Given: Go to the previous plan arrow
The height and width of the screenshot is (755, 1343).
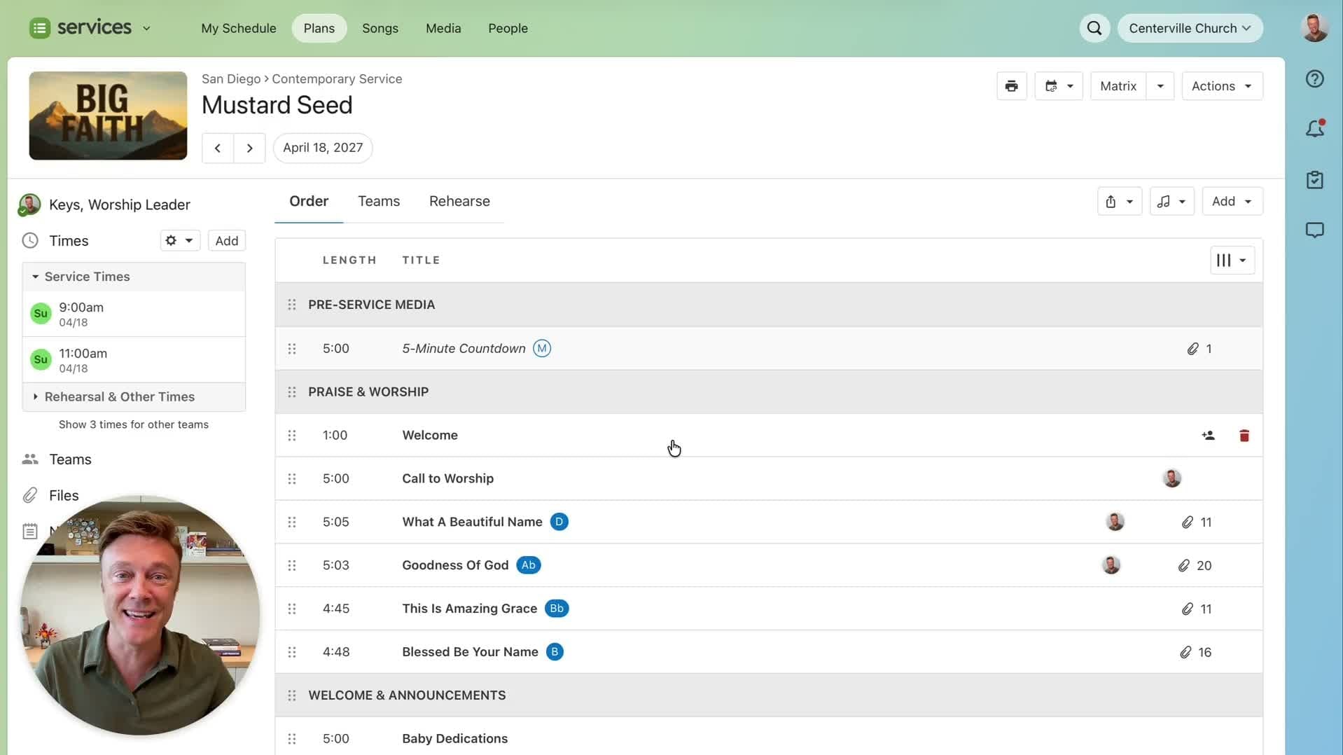Looking at the screenshot, I should 218,148.
